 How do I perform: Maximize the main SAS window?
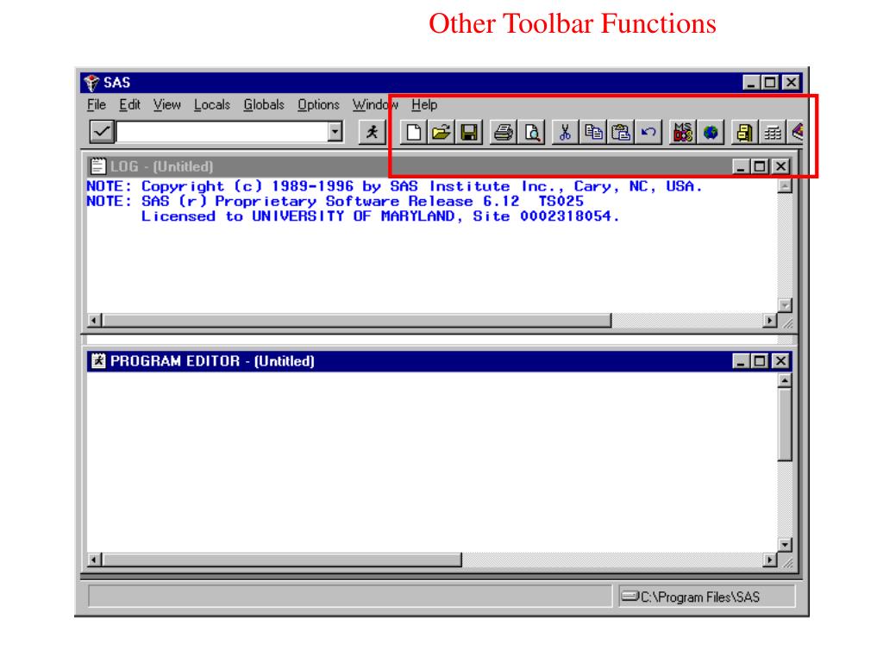[x=770, y=83]
